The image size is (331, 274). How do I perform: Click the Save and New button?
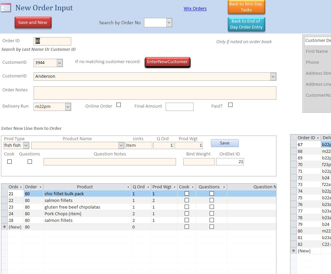coord(33,23)
